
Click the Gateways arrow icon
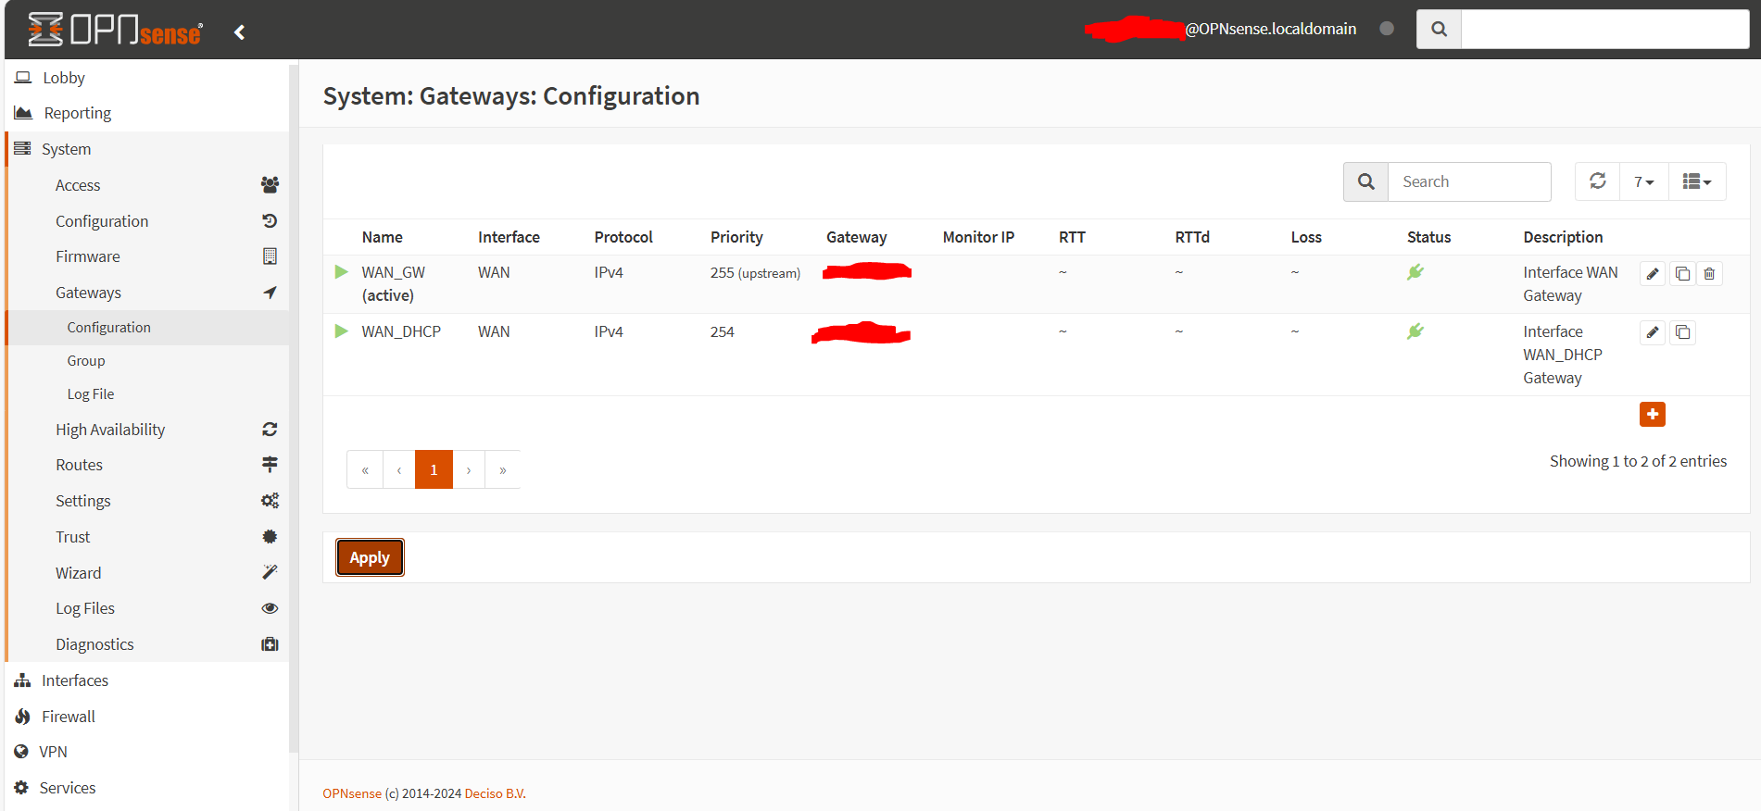click(270, 293)
